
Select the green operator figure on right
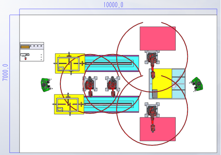point(197,84)
